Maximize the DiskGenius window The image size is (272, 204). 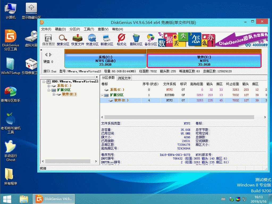pyautogui.click(x=253, y=22)
